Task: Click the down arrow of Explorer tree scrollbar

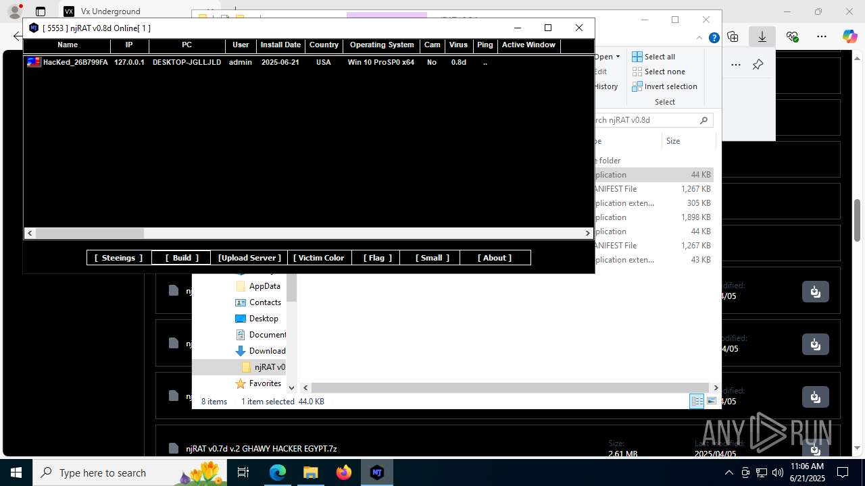Action: click(292, 387)
